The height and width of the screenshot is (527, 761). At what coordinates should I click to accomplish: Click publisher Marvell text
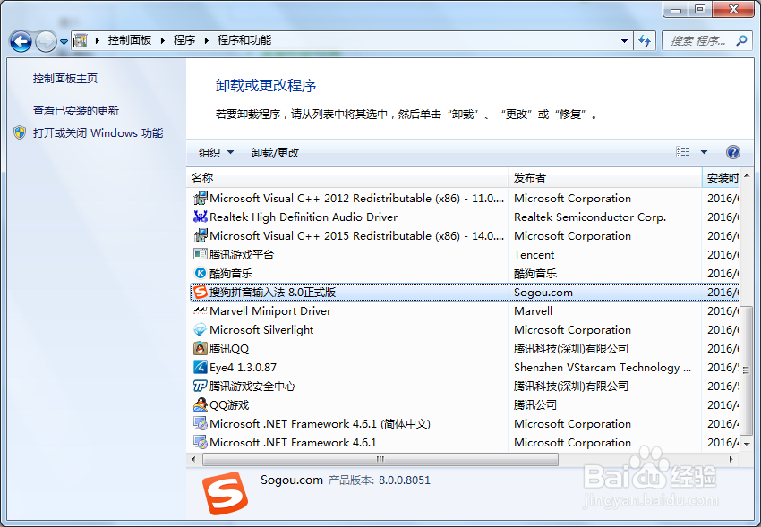point(533,310)
